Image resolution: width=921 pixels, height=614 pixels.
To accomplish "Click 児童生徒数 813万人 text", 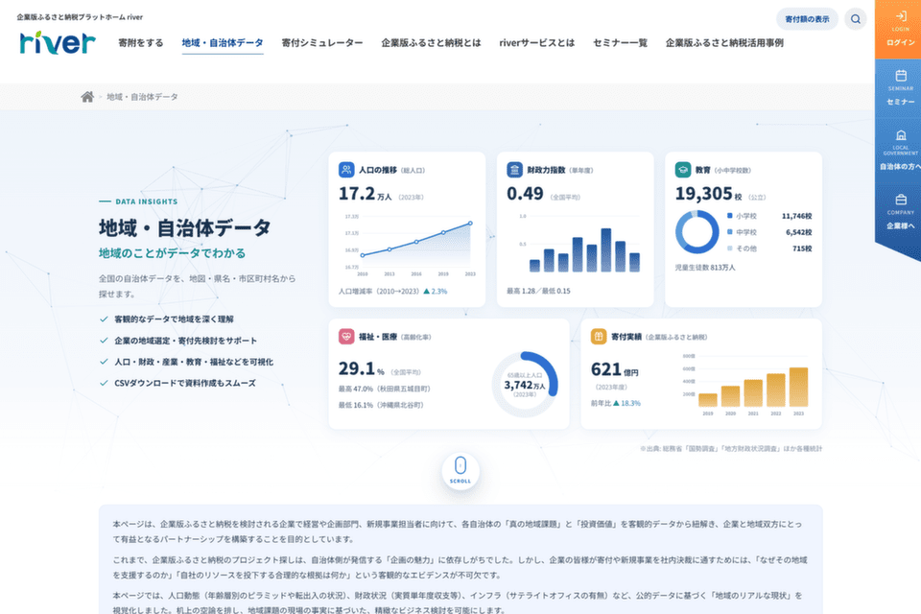I will point(705,268).
